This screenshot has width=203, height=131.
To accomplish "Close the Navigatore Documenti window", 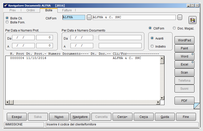I will point(197,6).
